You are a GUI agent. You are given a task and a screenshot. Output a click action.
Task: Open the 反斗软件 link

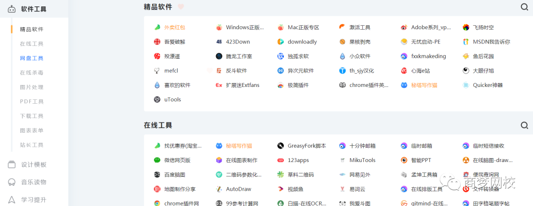coord(236,71)
